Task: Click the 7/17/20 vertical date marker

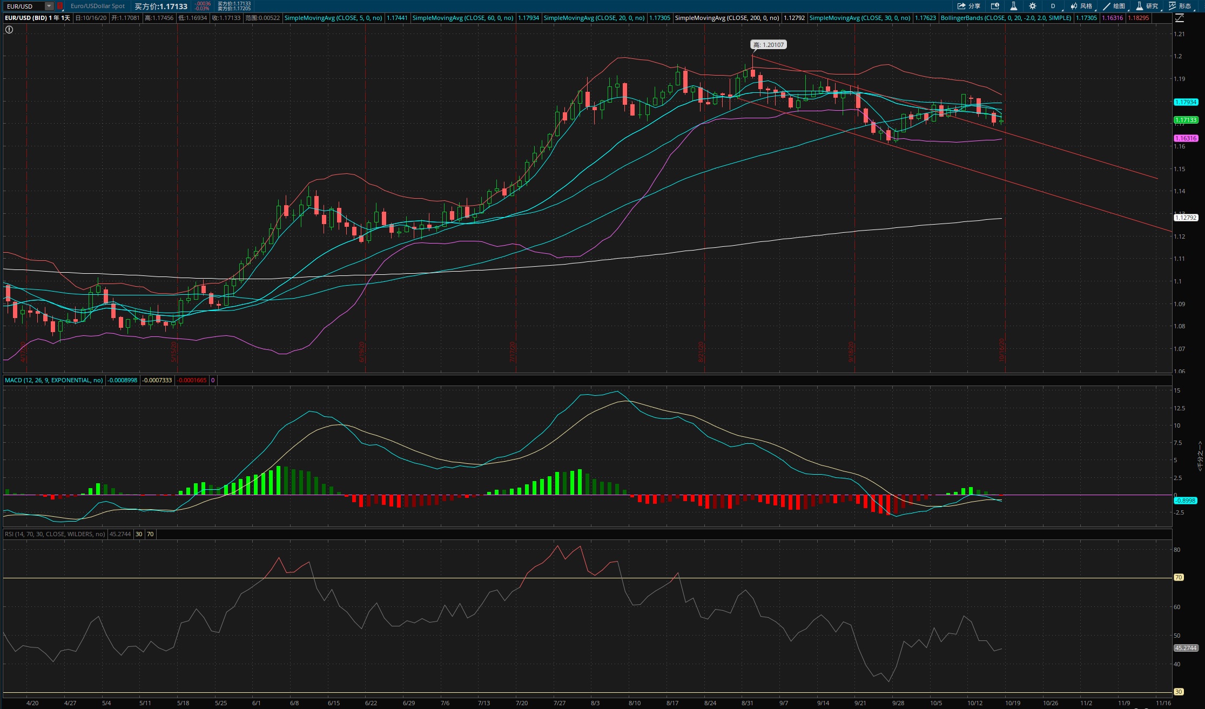Action: (x=513, y=352)
